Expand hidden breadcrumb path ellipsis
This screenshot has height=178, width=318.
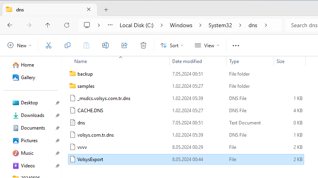coord(110,25)
